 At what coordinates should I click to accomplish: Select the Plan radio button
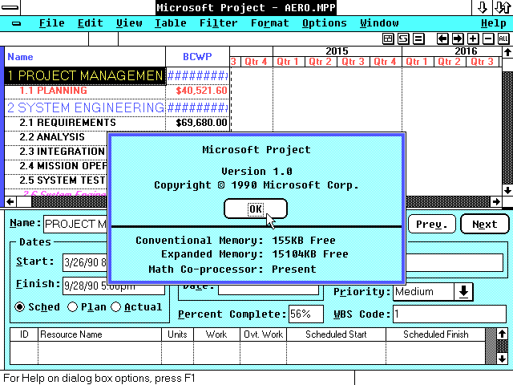[73, 306]
